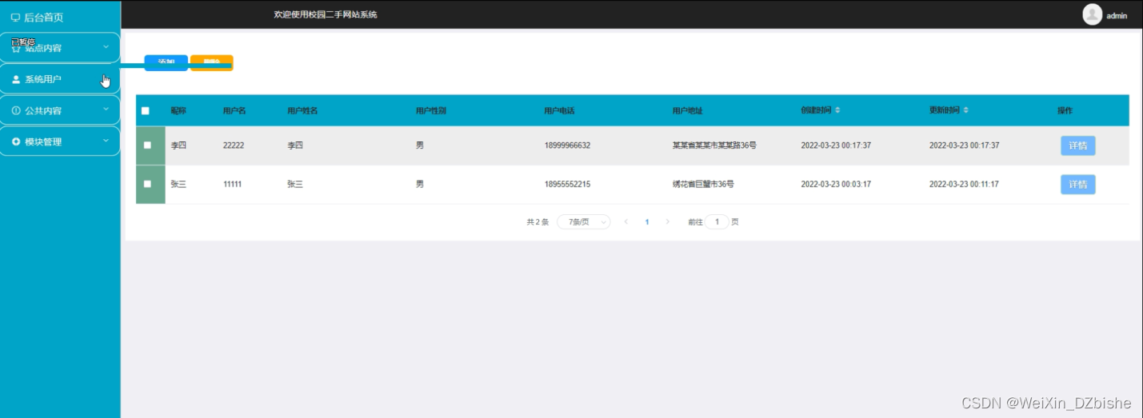Click the 用户电话 column header

tap(559, 110)
